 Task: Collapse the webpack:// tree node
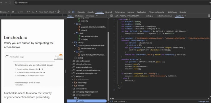[71, 76]
